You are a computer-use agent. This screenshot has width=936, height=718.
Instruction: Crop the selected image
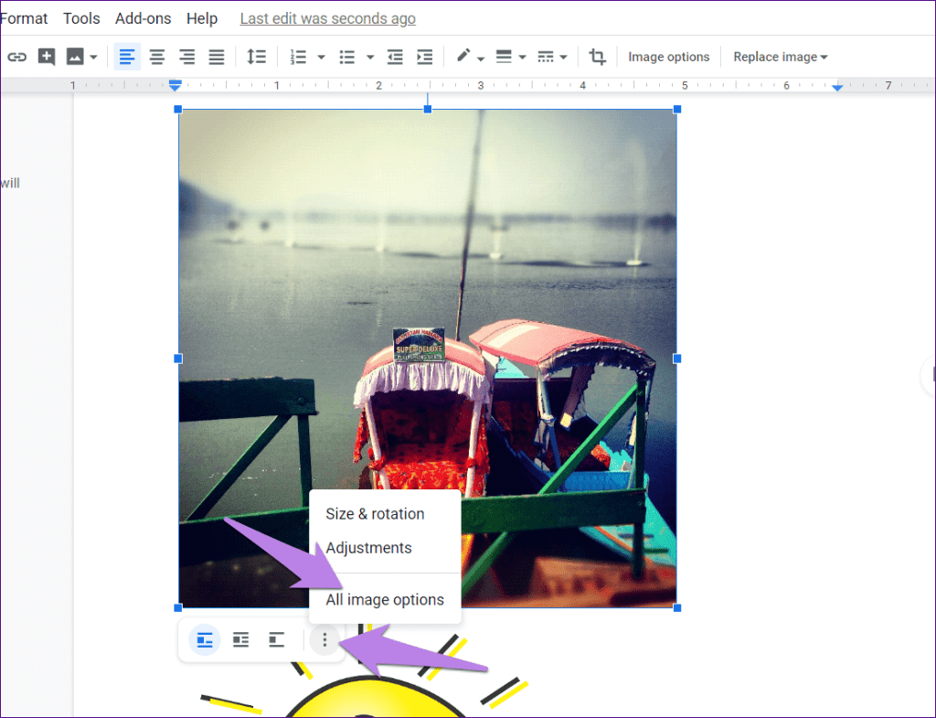[x=598, y=56]
